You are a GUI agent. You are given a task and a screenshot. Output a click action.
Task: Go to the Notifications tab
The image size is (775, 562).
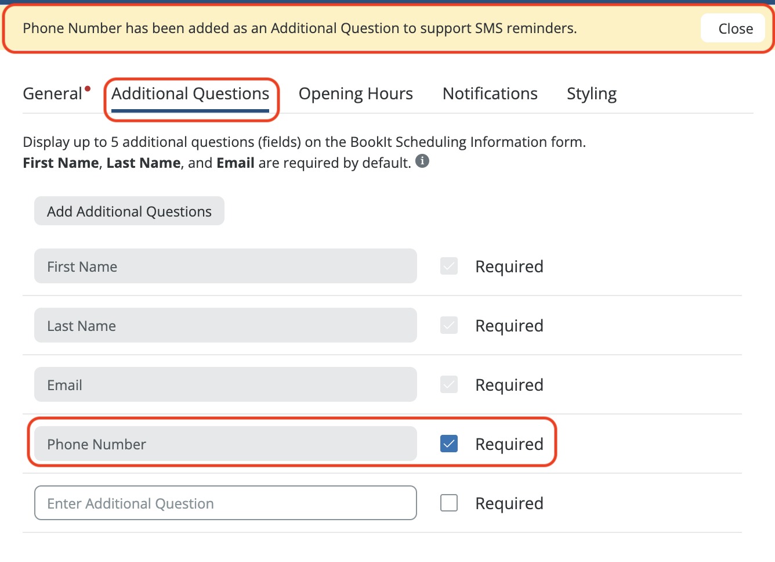pyautogui.click(x=490, y=94)
